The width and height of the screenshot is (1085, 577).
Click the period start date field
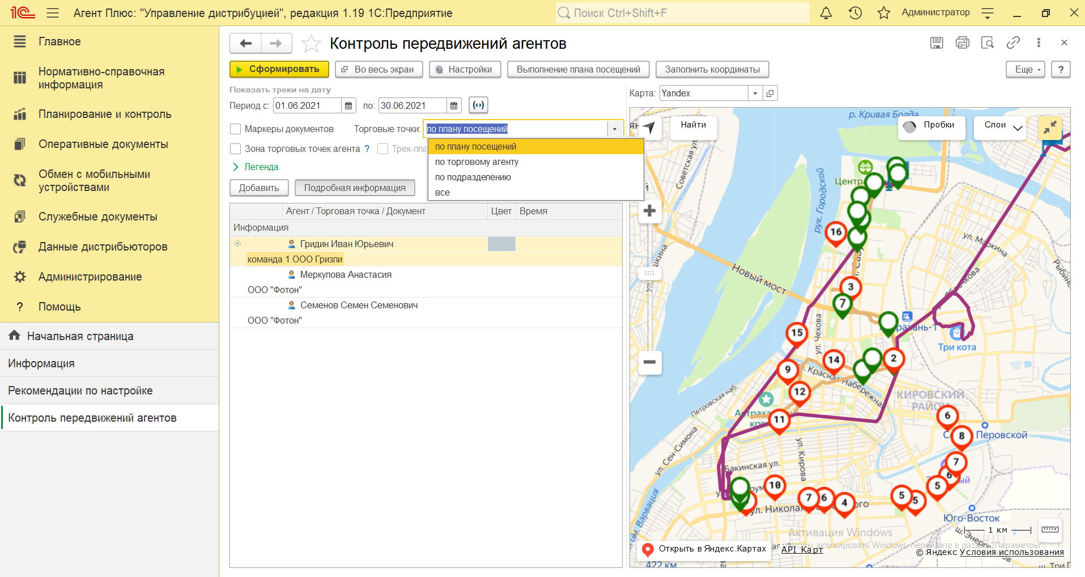(x=307, y=105)
